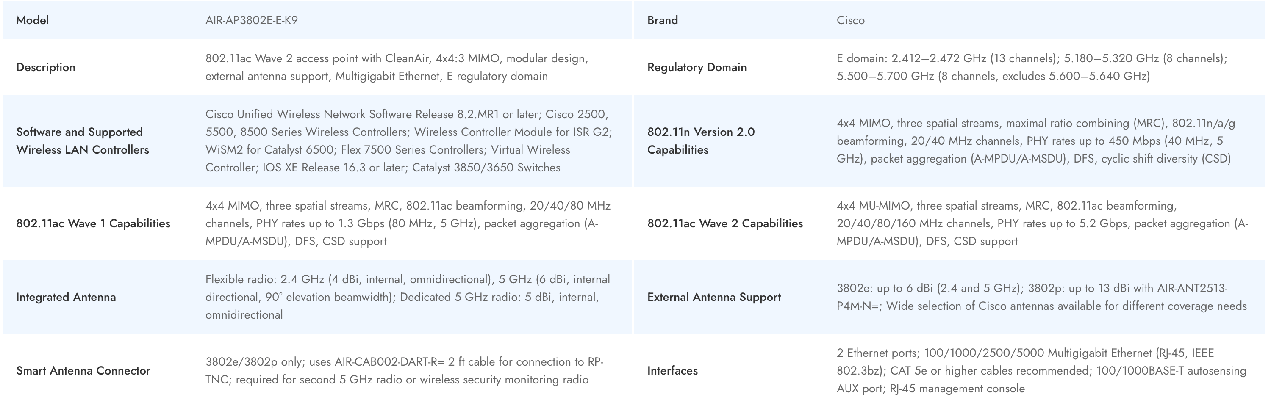The height and width of the screenshot is (408, 1271).
Task: Click the 802.11n Version 2.0 Capabilities label
Action: [x=701, y=141]
